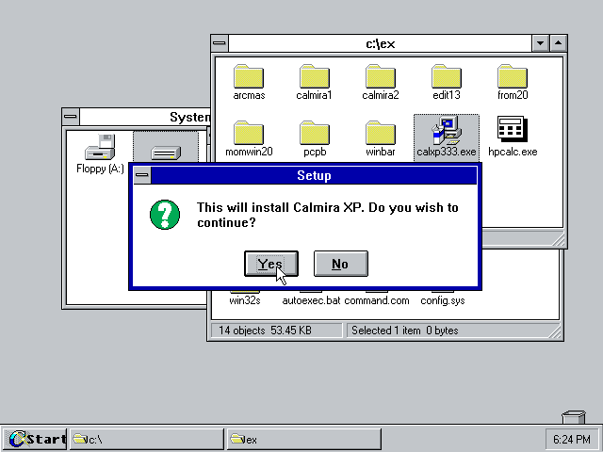
Task: Select the hpcalc.exe calculator icon
Action: (x=513, y=132)
